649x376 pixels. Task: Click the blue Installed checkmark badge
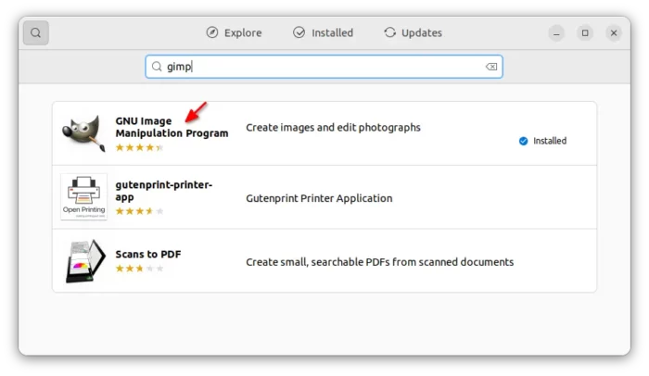[x=523, y=141]
